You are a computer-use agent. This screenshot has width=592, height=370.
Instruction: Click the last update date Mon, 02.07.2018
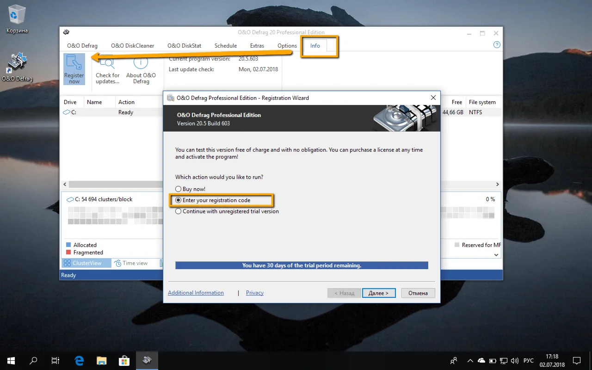tap(258, 69)
